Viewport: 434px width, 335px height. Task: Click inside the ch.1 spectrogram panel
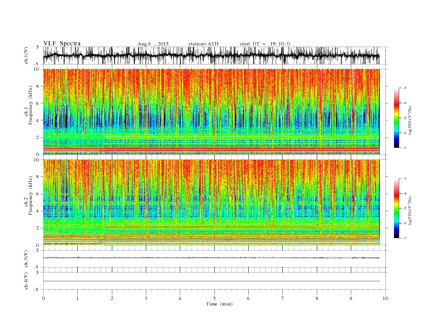tap(211, 112)
